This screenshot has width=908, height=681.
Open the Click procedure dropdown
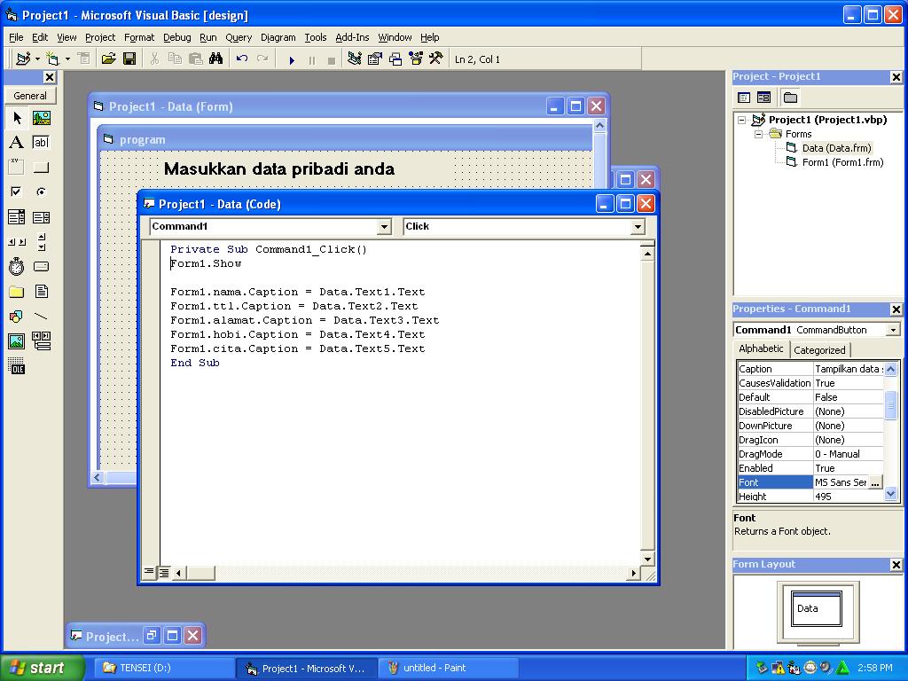tap(638, 227)
